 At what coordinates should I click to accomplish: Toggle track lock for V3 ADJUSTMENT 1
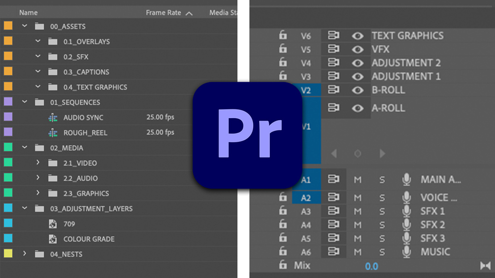(x=283, y=76)
